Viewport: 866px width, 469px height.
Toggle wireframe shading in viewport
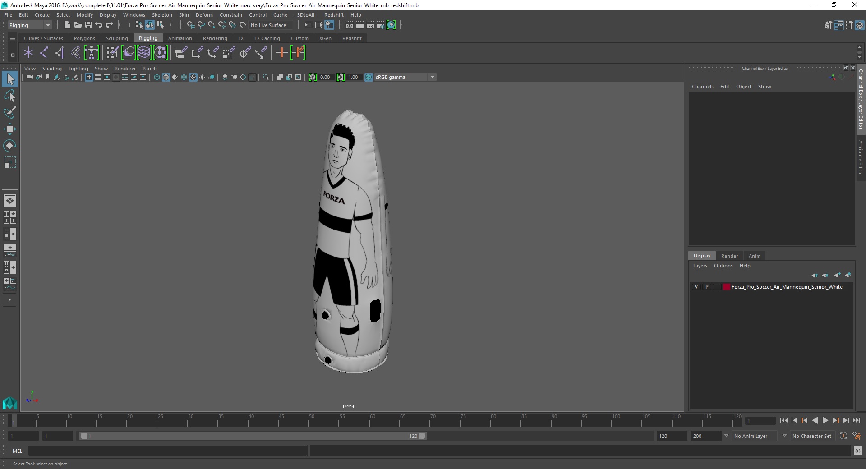[x=157, y=77]
